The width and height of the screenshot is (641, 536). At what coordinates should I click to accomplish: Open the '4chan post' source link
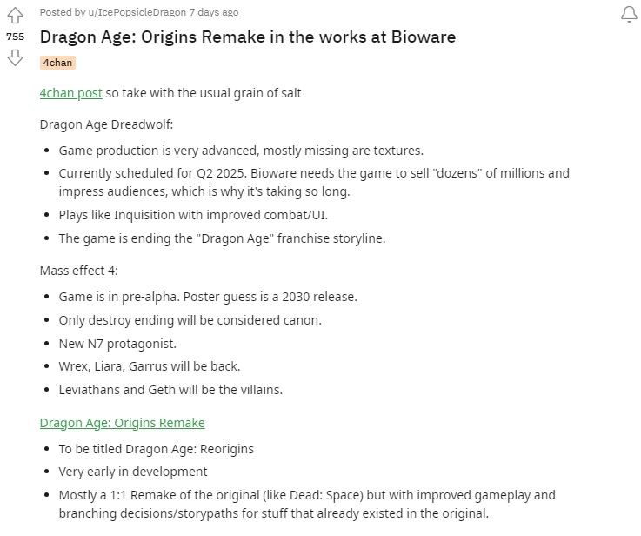[70, 93]
